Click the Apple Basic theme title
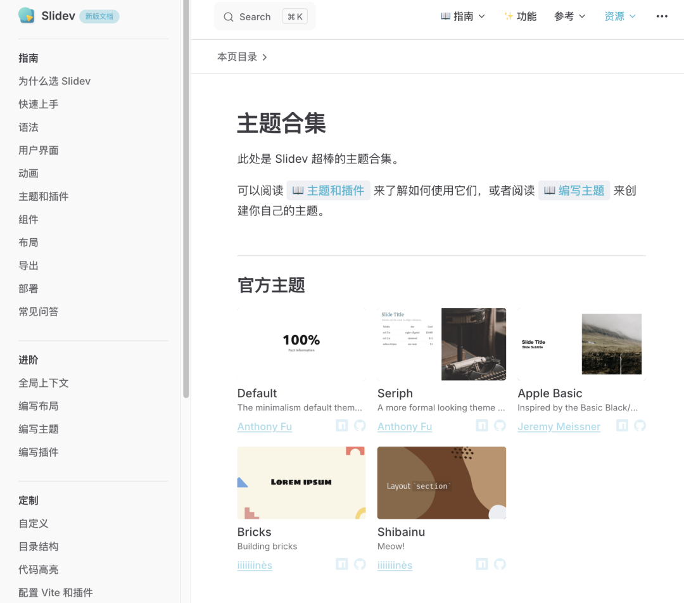Viewport: 684px width, 603px height. pyautogui.click(x=550, y=393)
